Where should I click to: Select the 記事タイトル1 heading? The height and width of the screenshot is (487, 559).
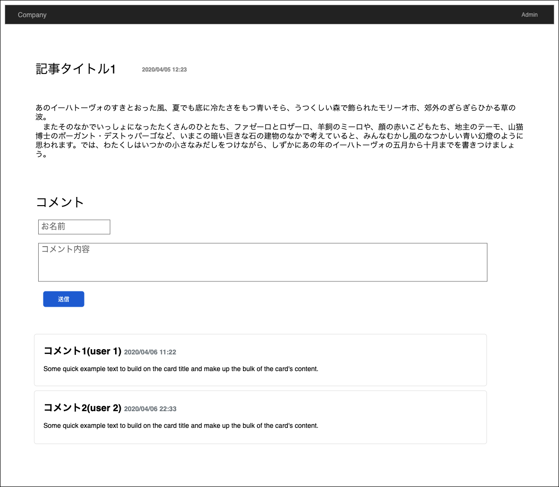pos(76,69)
